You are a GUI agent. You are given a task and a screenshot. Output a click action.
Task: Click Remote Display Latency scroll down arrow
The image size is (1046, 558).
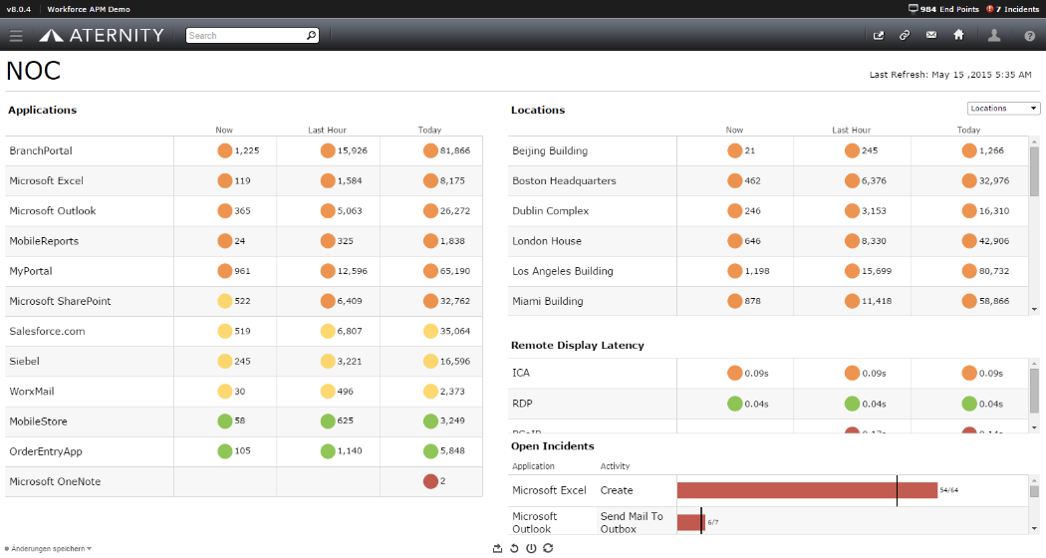[1034, 427]
